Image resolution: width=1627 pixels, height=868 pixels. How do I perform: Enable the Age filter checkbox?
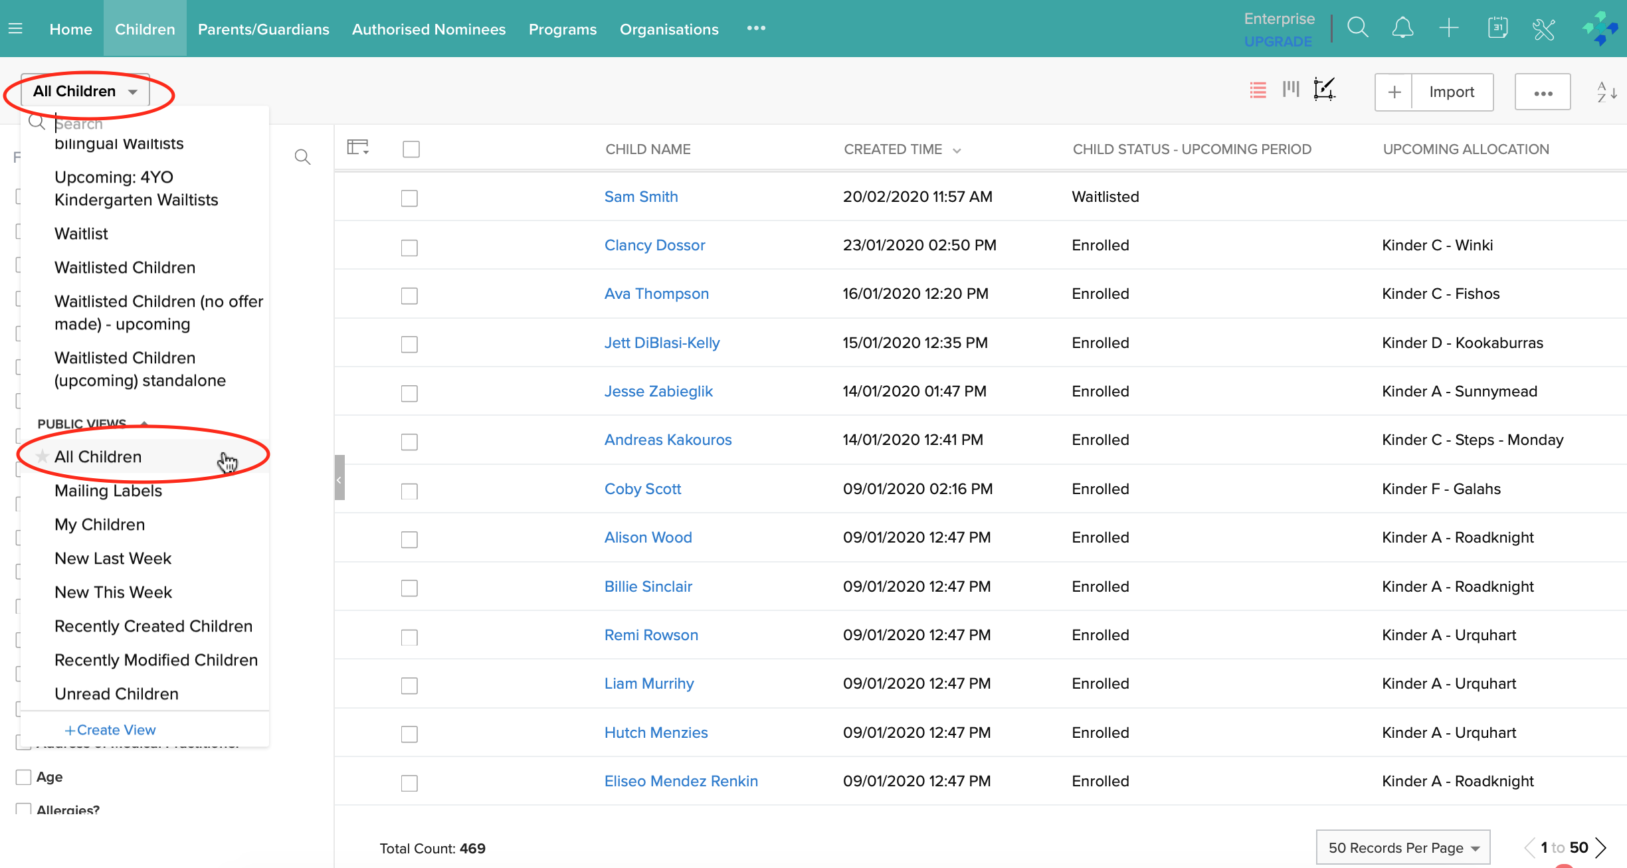[x=24, y=777]
